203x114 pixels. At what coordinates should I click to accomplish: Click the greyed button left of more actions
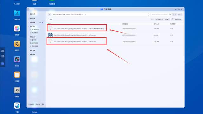pos(152,19)
